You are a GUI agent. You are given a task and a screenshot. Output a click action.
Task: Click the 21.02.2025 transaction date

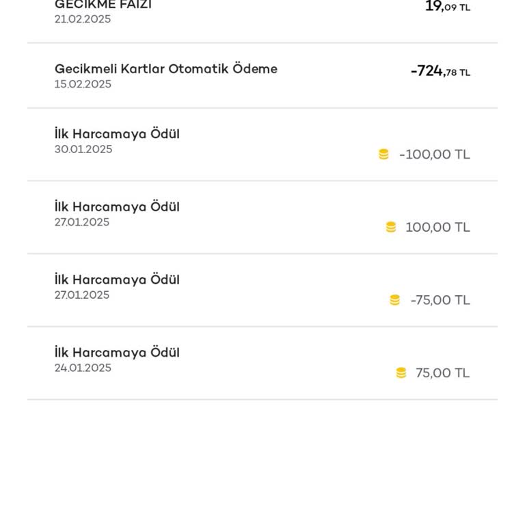(x=83, y=19)
